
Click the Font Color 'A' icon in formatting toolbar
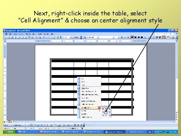pos(173,37)
